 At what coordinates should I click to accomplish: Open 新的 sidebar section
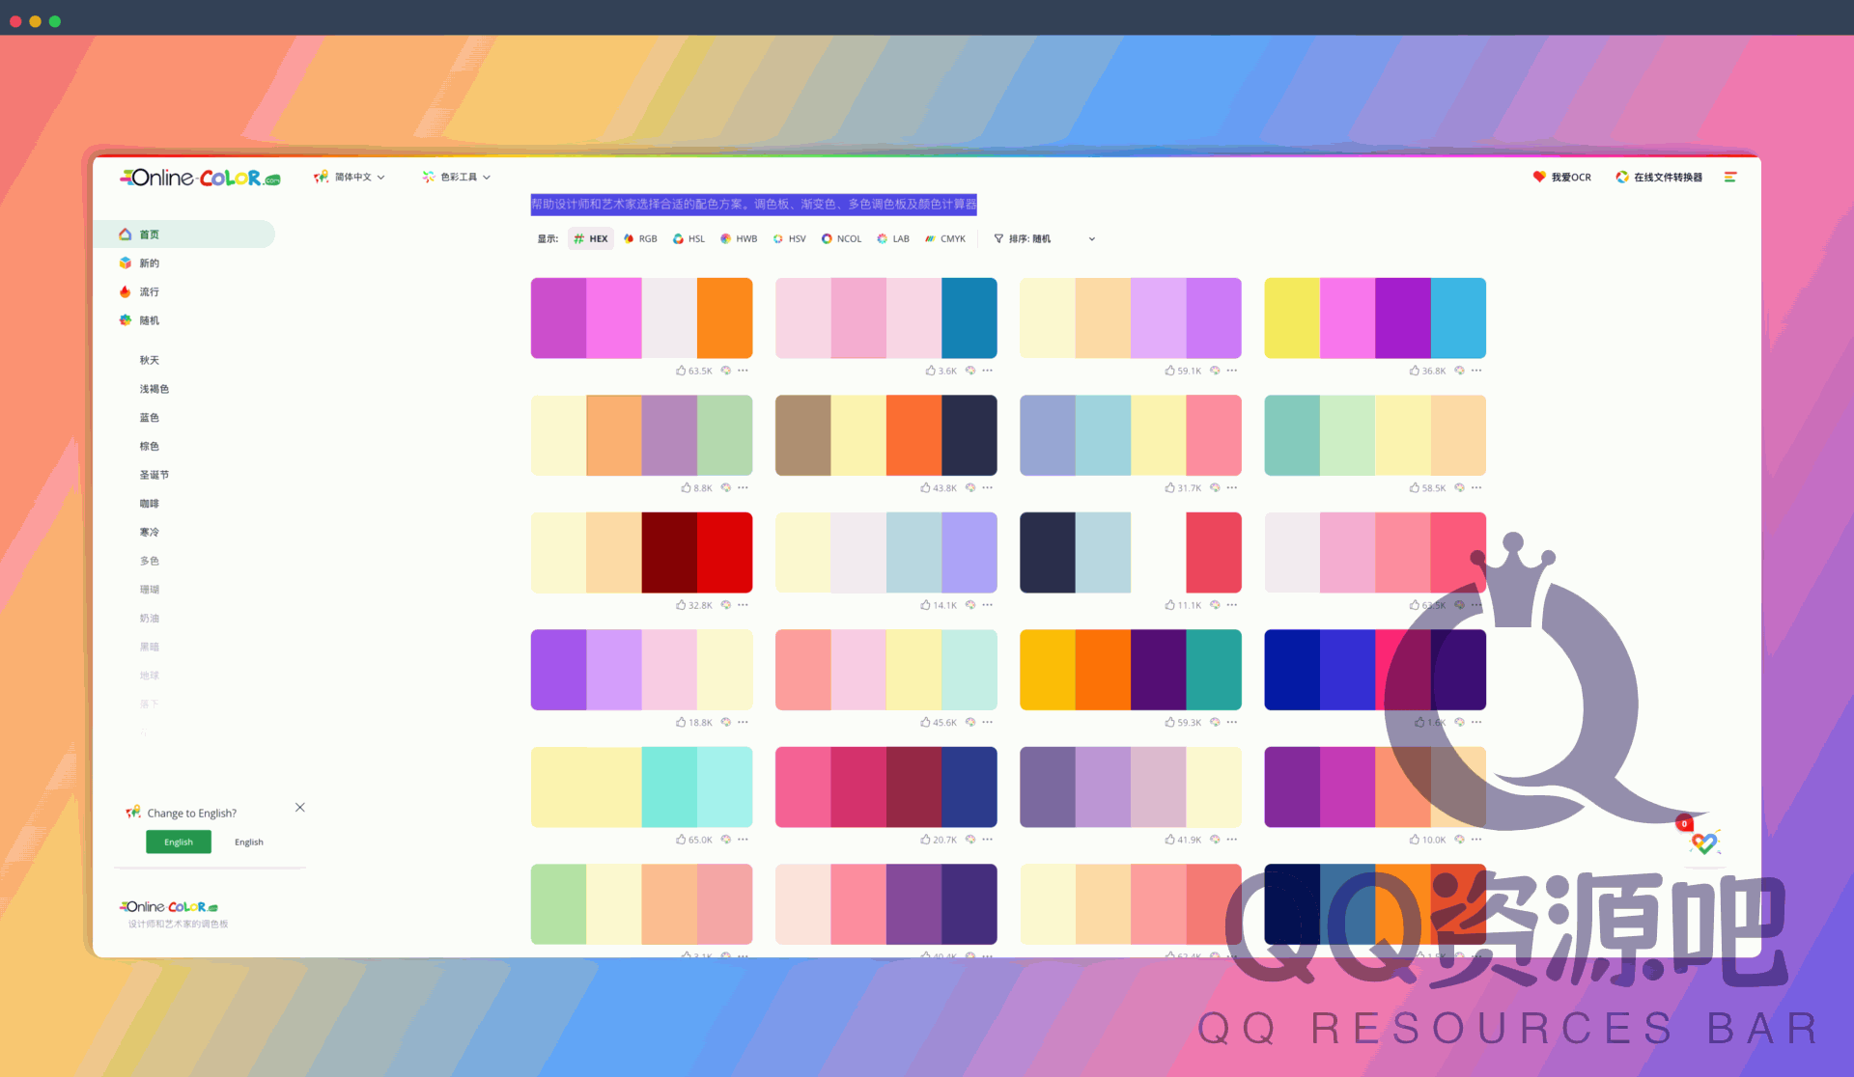tap(149, 262)
